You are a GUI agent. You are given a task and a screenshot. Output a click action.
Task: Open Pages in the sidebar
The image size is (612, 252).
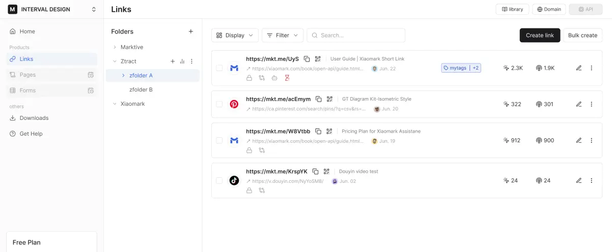(x=52, y=75)
